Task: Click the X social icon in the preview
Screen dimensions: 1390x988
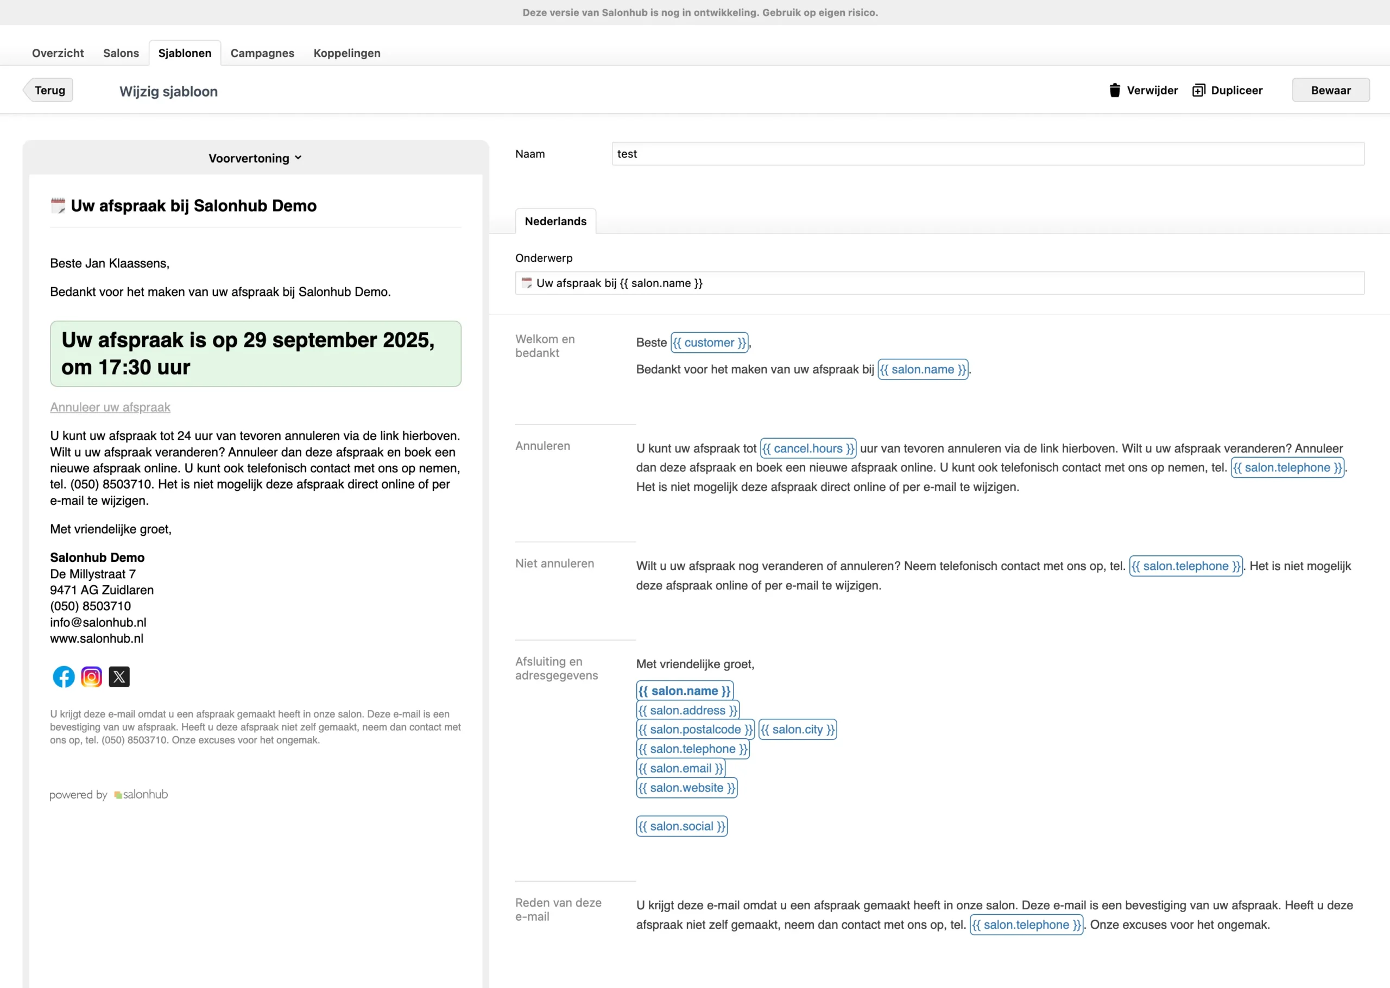Action: (119, 676)
